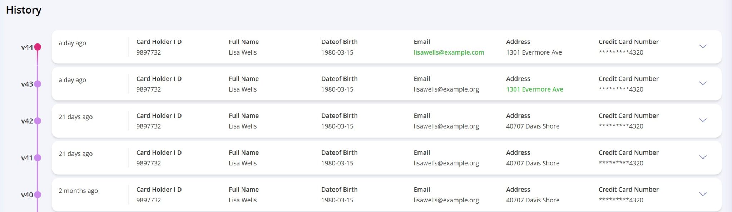Screen dimensions: 732x212
Task: Click the green 1301 Evermore Ave address
Action: point(534,89)
